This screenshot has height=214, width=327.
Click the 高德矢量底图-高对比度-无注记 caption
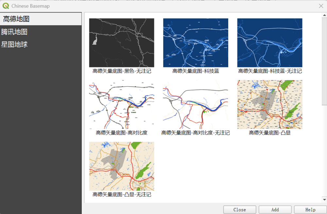196,133
